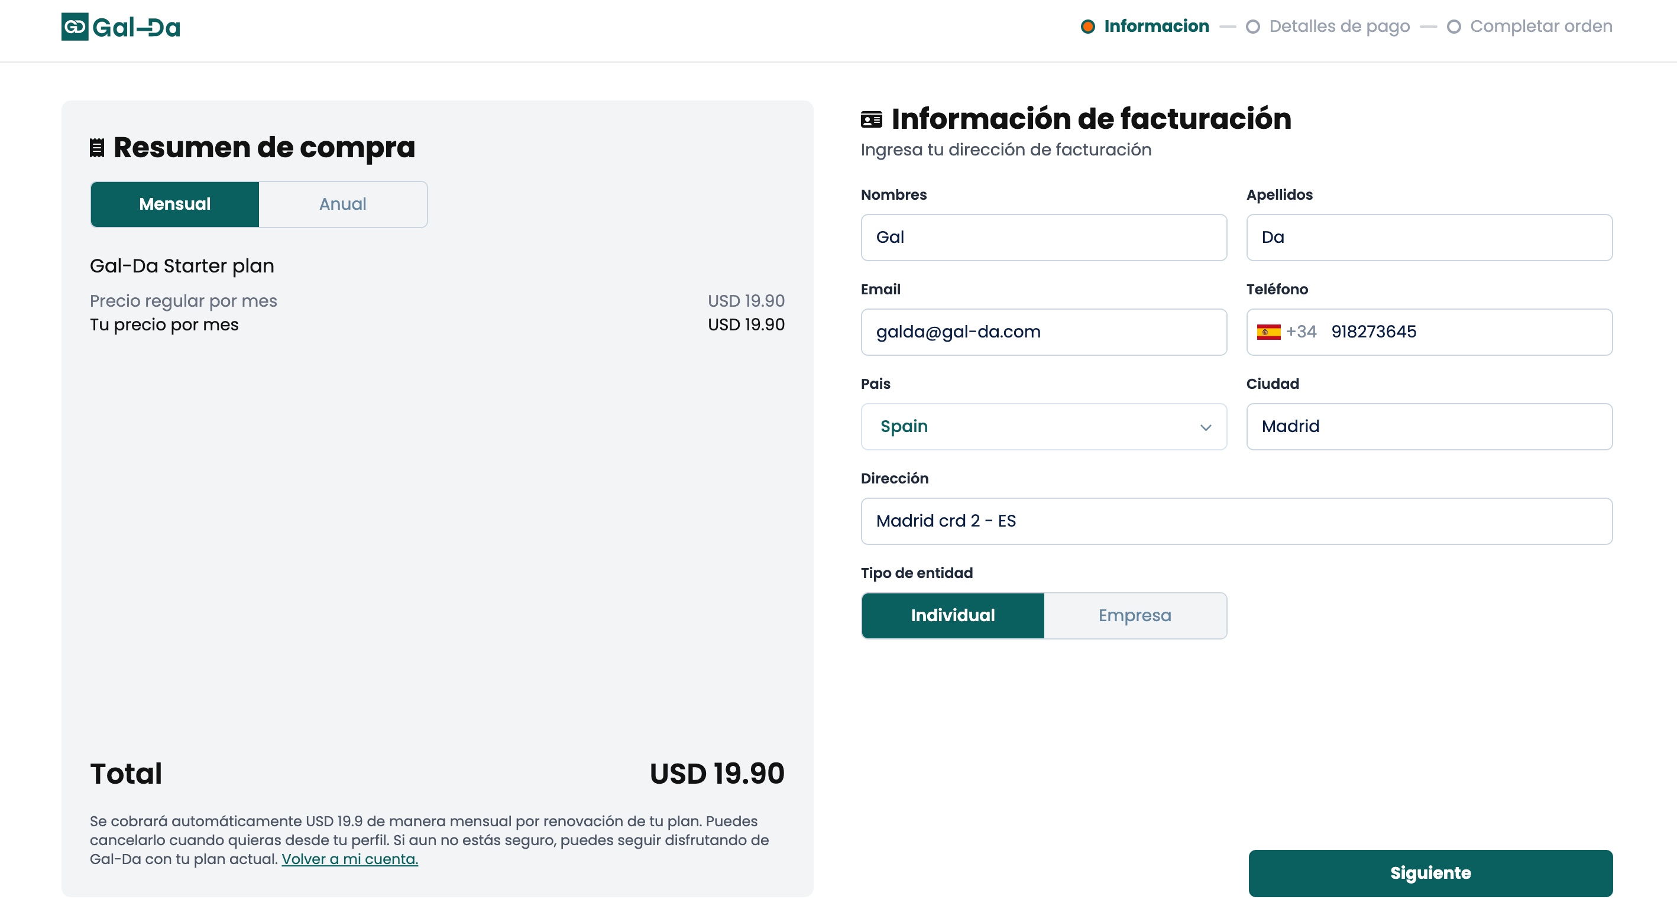
Task: Switch to Anual billing period
Action: click(x=343, y=204)
